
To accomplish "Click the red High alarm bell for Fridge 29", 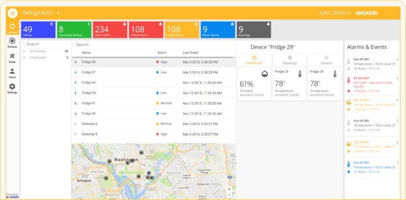I will (x=157, y=62).
